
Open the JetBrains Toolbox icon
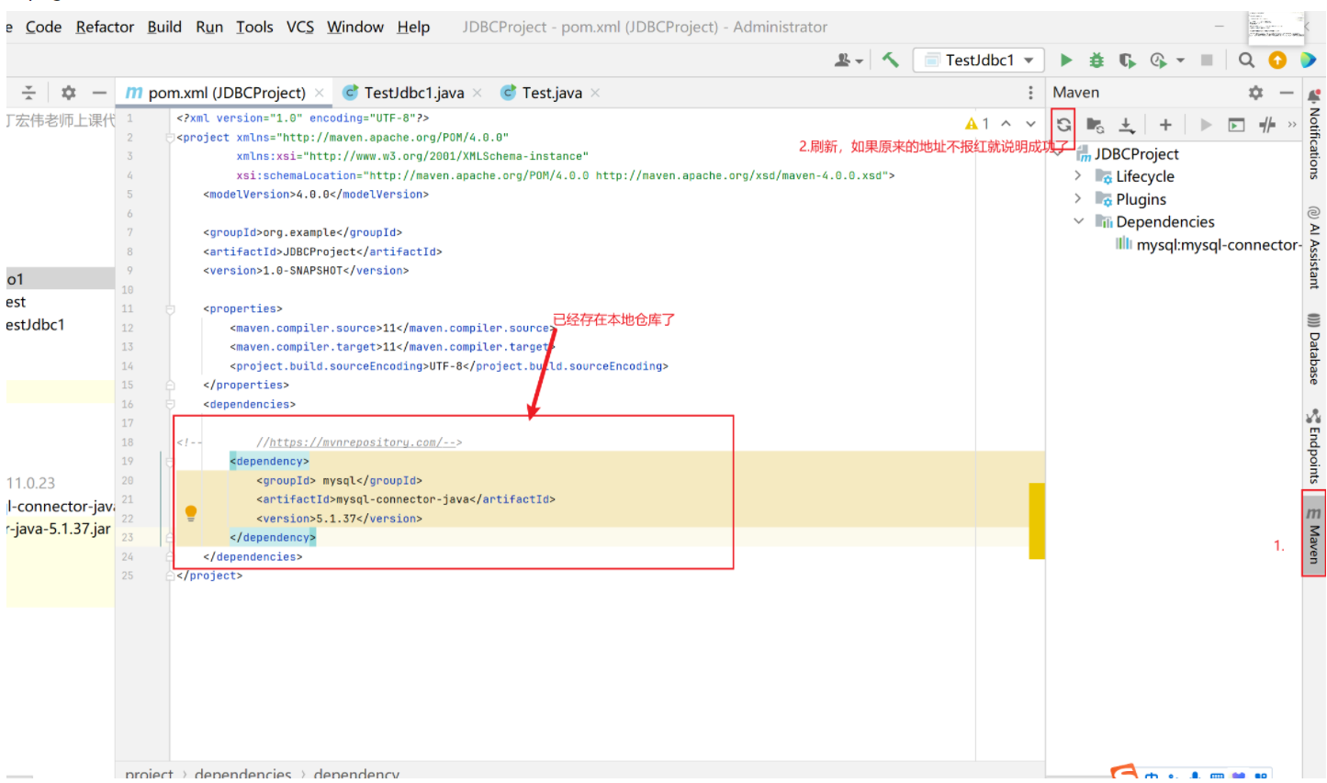1308,61
